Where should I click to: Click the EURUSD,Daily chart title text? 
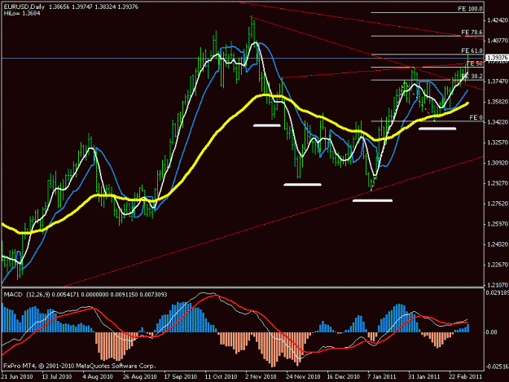click(x=24, y=7)
